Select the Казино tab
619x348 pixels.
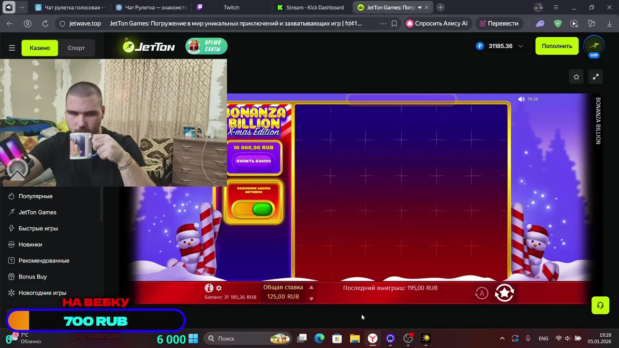pos(40,48)
